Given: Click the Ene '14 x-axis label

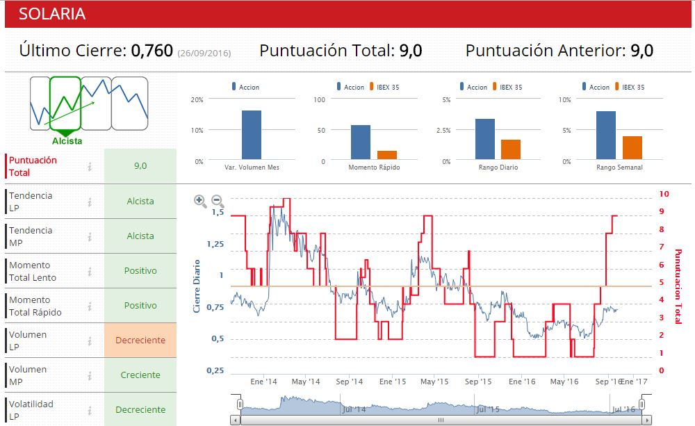Looking at the screenshot, I should coord(263,382).
